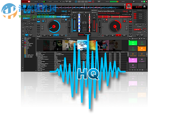Trigger sampler pad 1 HiHat 1
This screenshot has height=114, width=169.
click(x=133, y=43)
